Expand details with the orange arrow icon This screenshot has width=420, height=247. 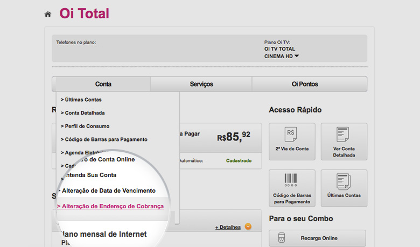248,227
